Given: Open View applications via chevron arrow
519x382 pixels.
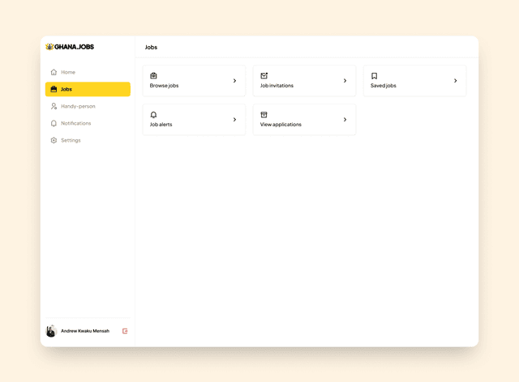Looking at the screenshot, I should (345, 120).
